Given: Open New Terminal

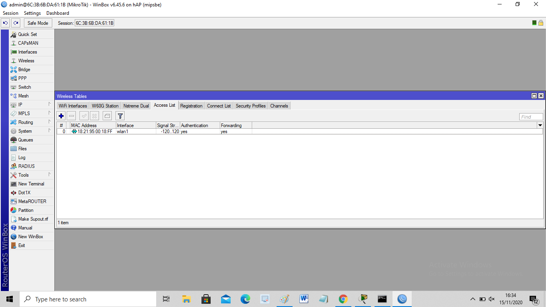Looking at the screenshot, I should (31, 184).
